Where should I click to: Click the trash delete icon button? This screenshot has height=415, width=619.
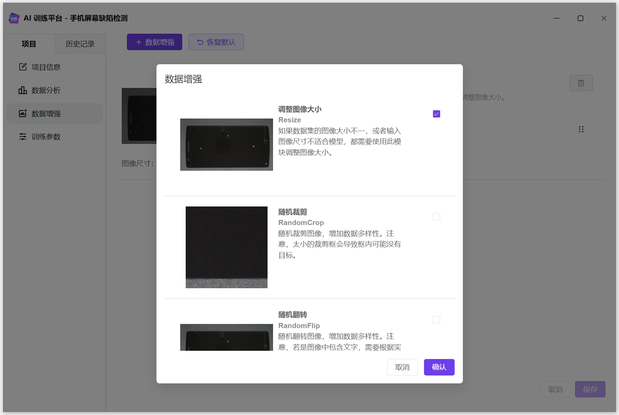point(581,83)
